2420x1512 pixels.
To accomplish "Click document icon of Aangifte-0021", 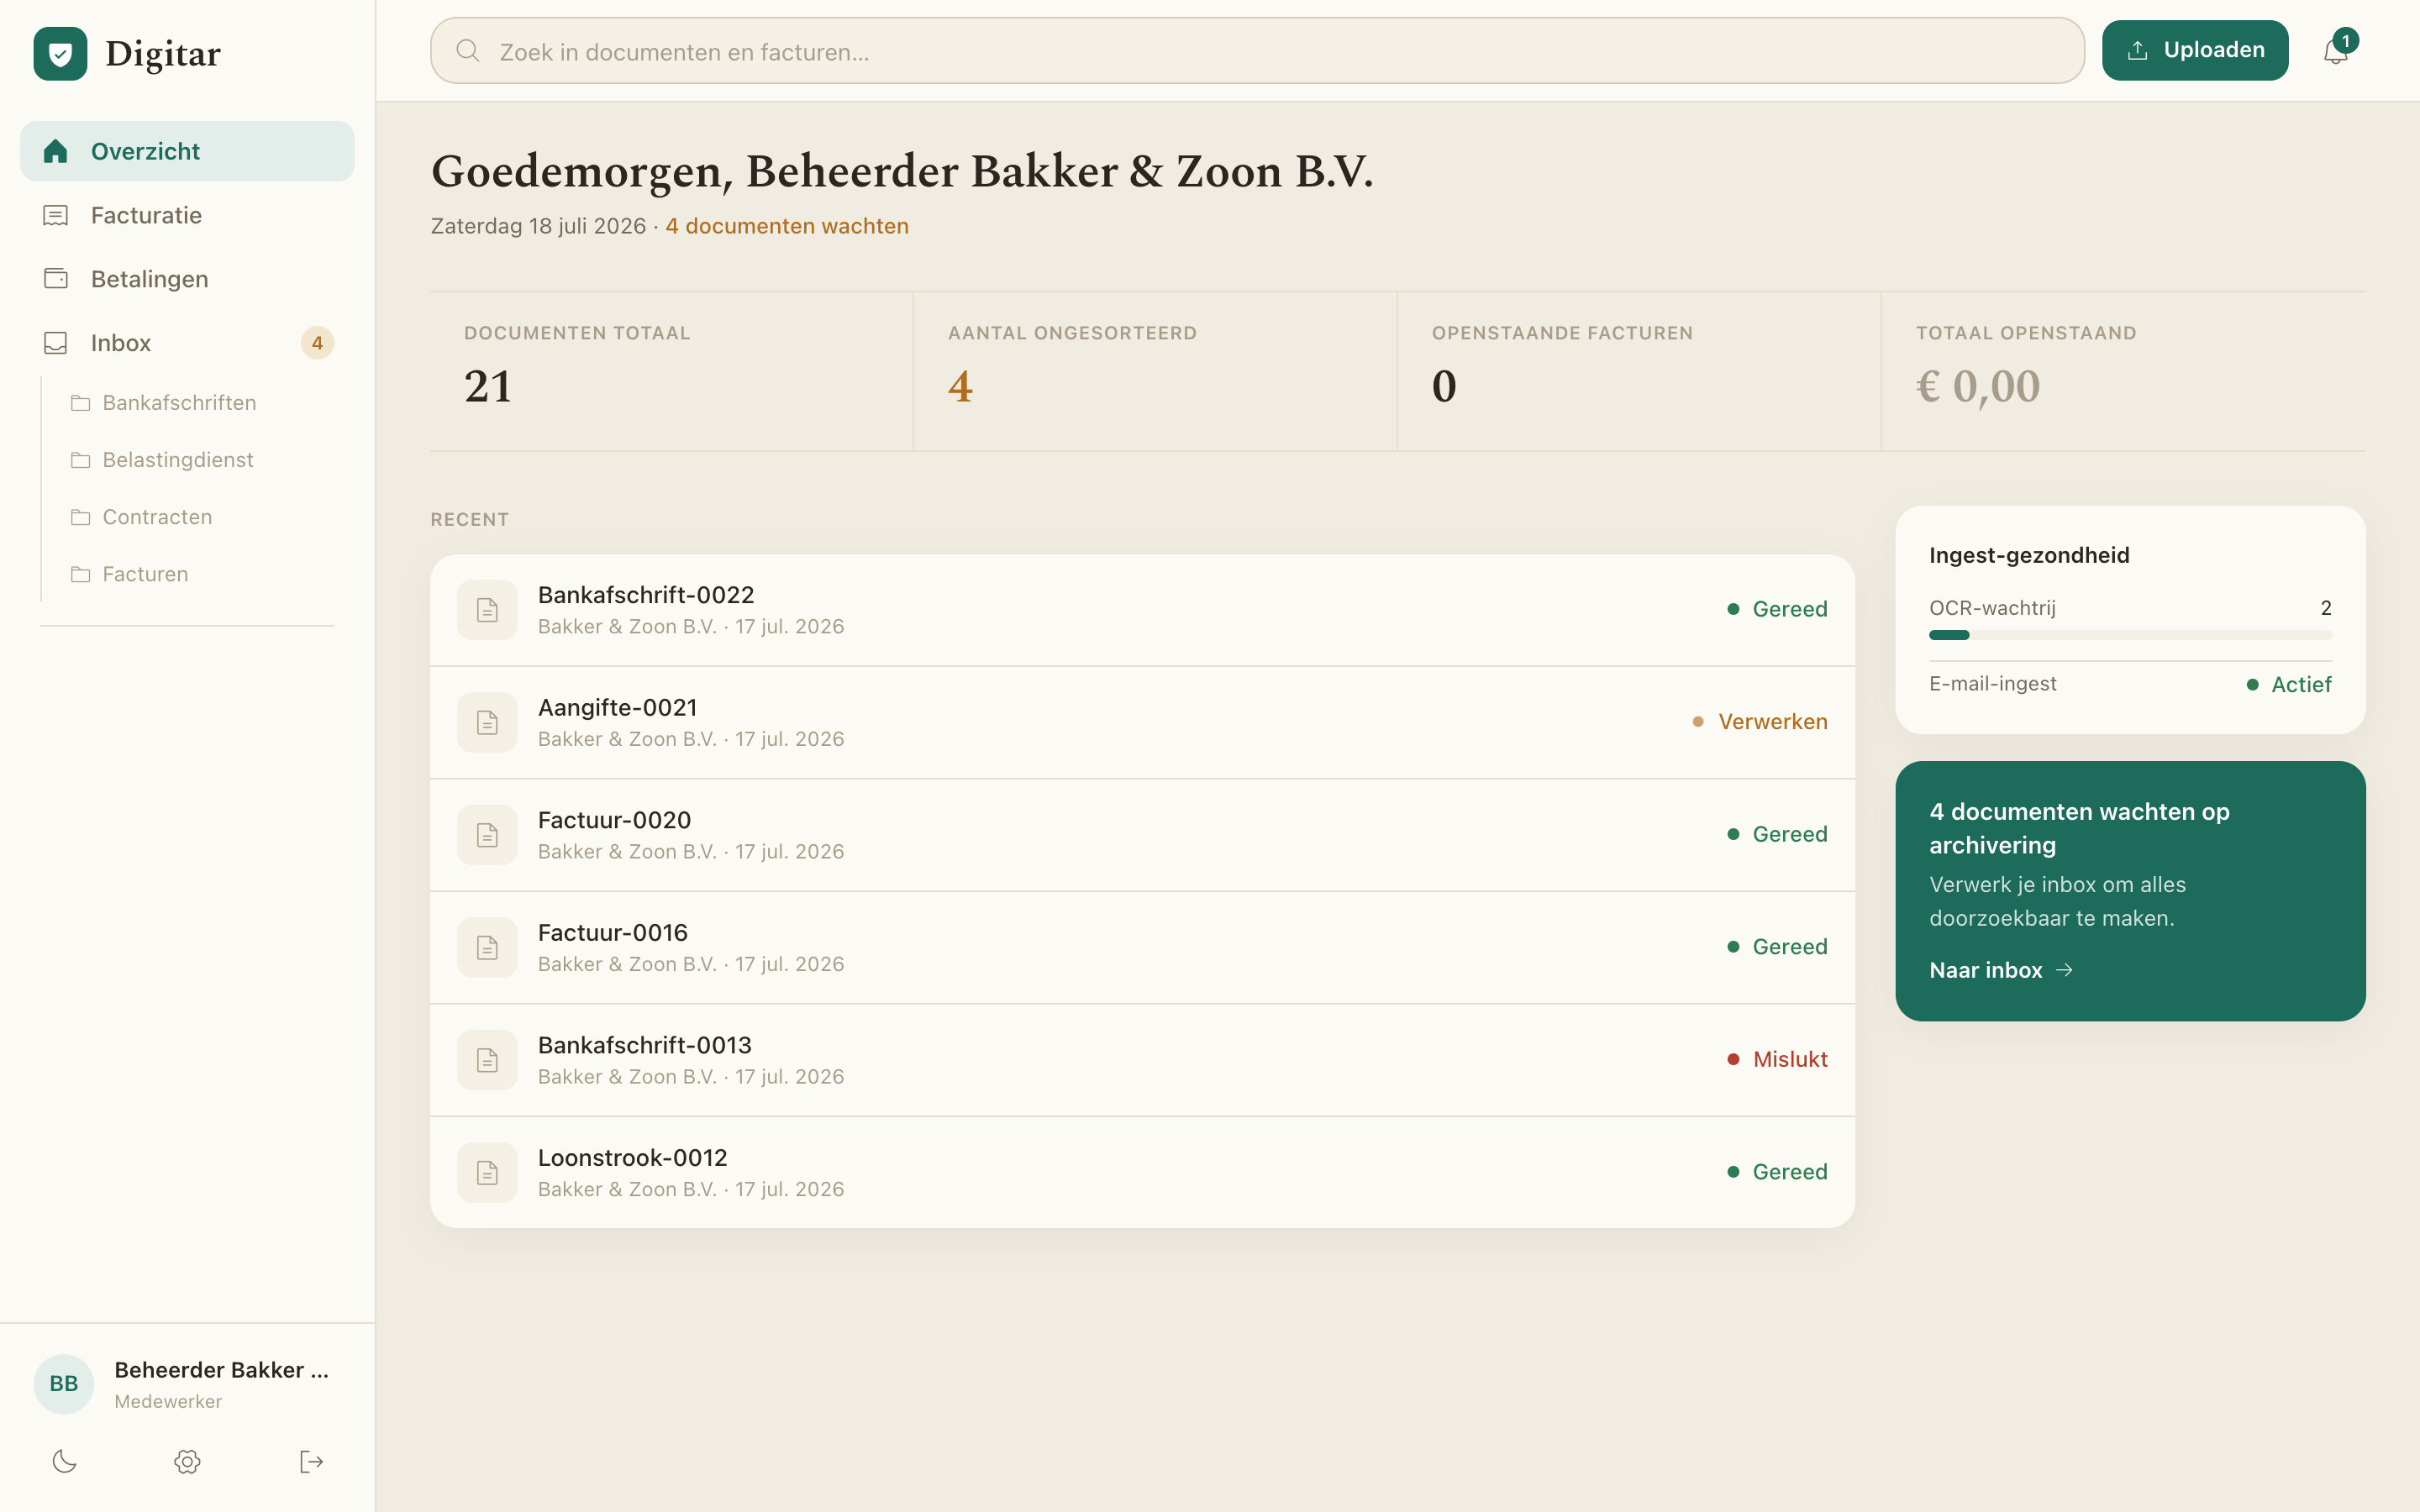I will coord(487,722).
